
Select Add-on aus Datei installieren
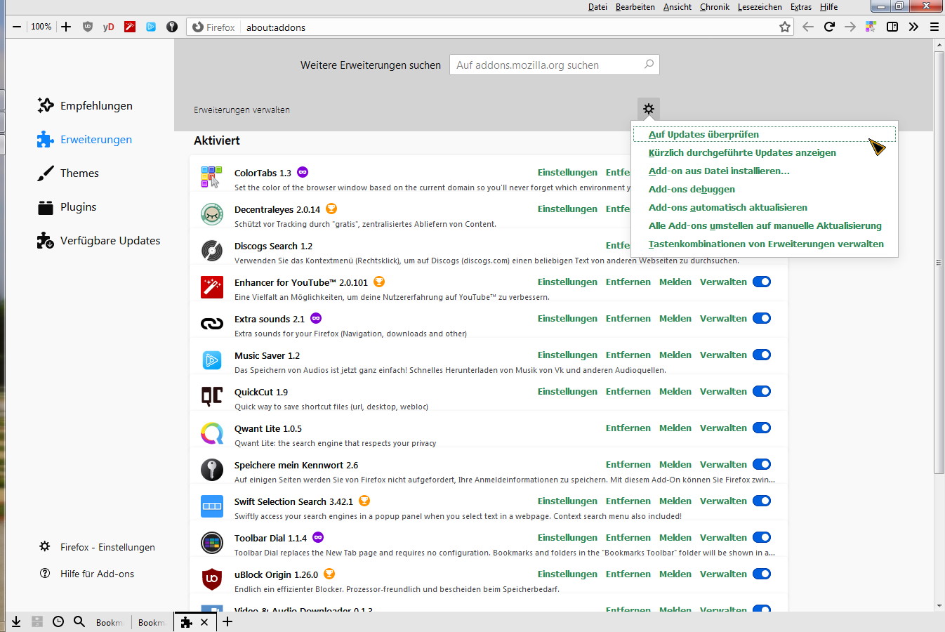pyautogui.click(x=765, y=171)
